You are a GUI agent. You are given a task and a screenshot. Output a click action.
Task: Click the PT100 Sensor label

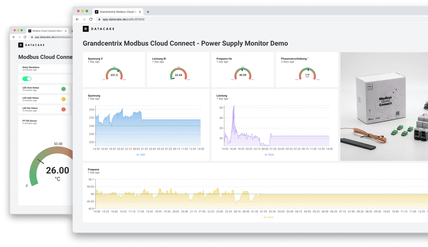pos(30,121)
